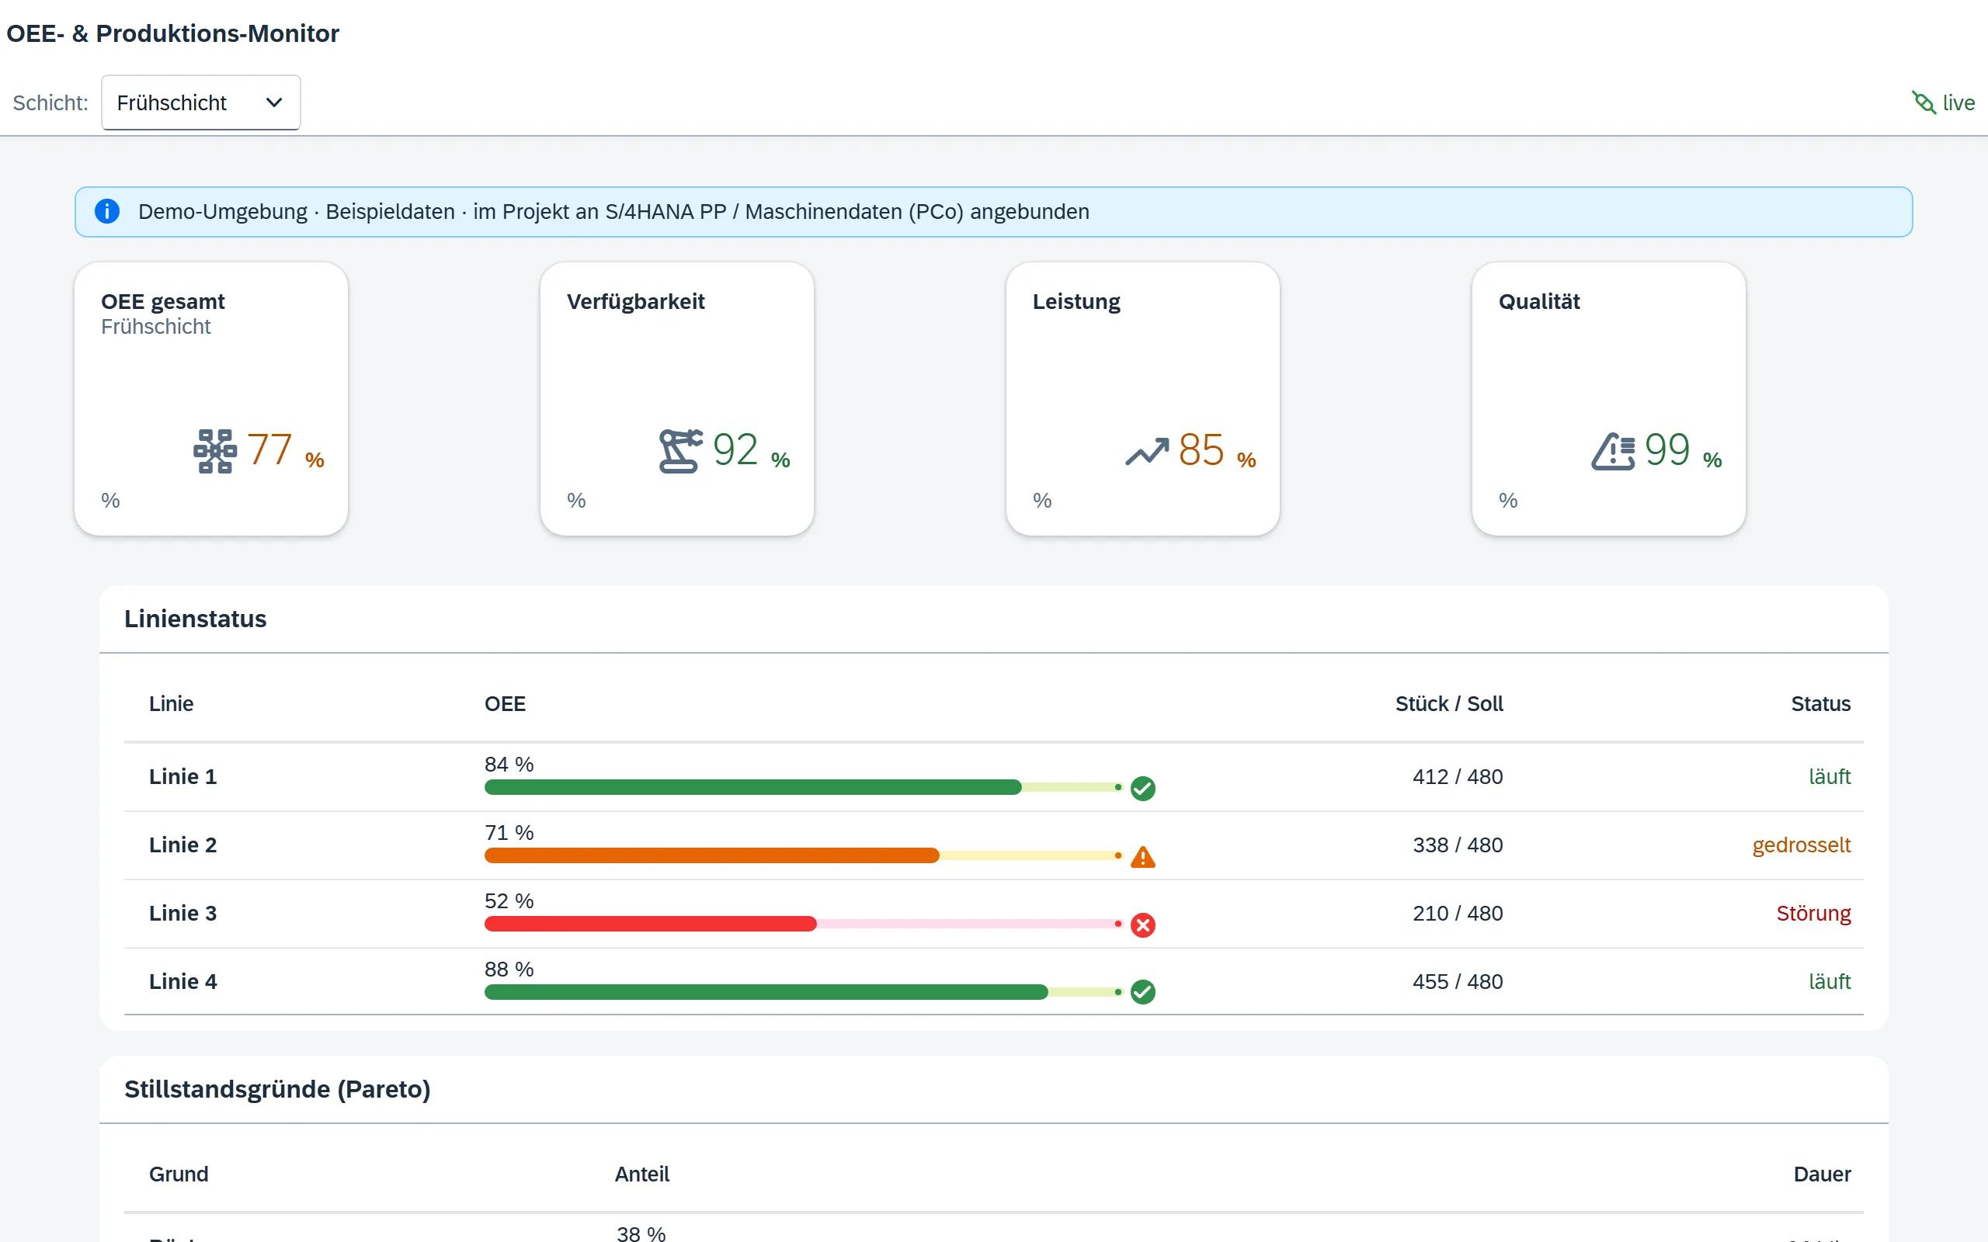1988x1242 pixels.
Task: Click the OEE column header
Action: [505, 703]
